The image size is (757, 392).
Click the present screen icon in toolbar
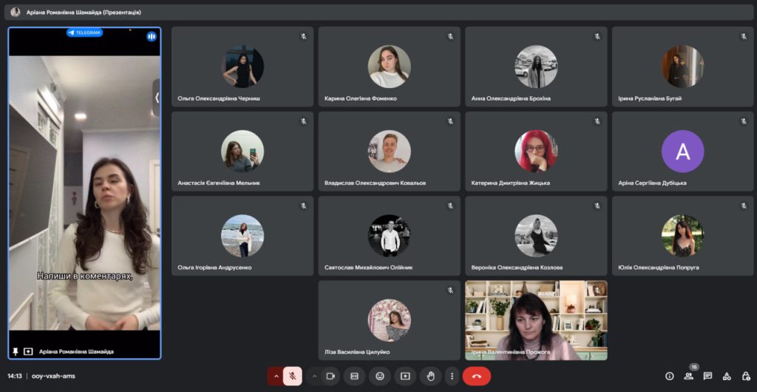pos(405,376)
